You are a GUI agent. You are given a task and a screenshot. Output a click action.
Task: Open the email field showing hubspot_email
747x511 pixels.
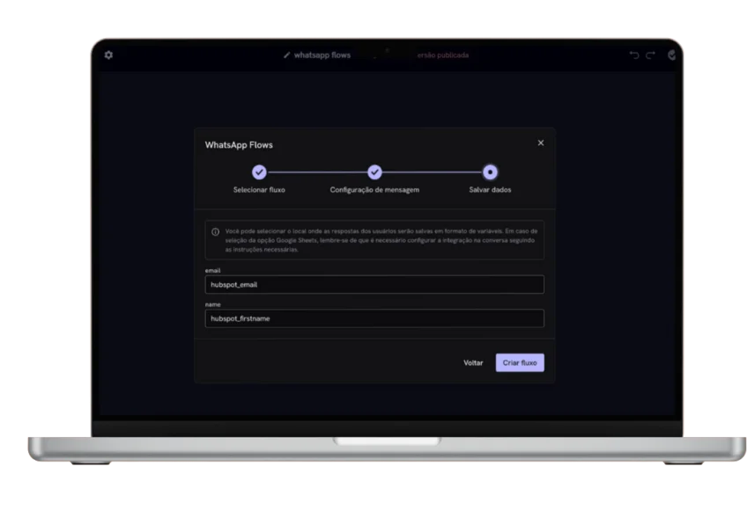pyautogui.click(x=373, y=285)
